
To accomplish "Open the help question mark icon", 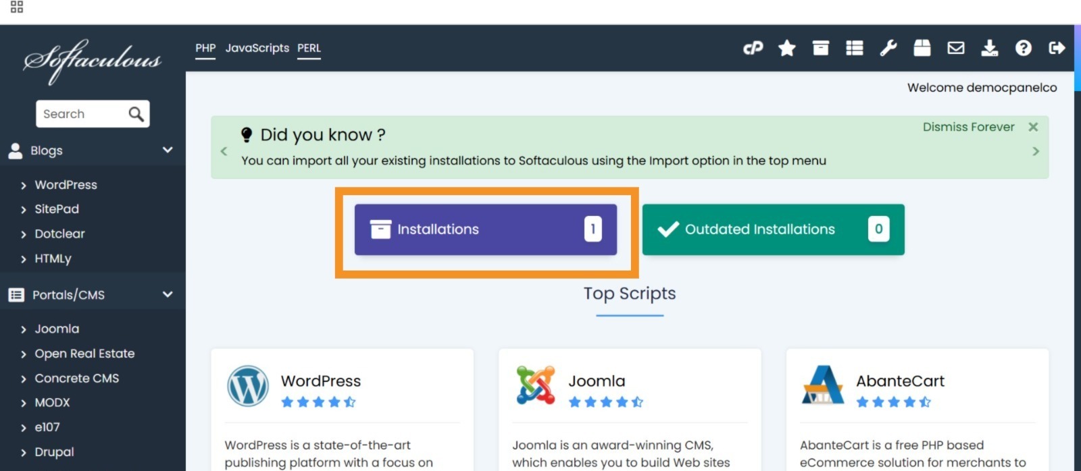I will (1023, 48).
